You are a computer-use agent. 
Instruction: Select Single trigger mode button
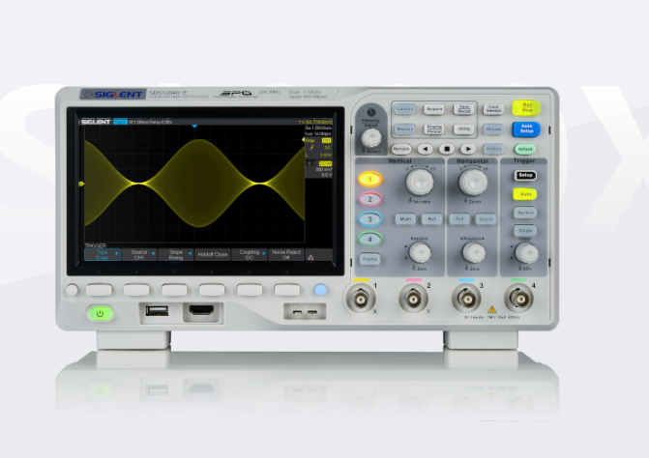tap(525, 230)
